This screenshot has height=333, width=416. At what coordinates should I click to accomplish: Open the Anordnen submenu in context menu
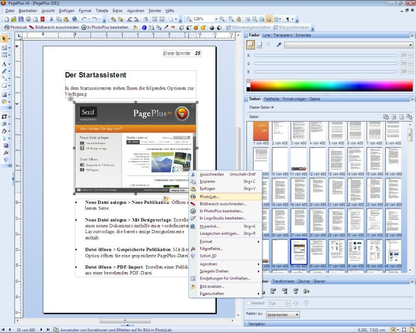(225, 264)
